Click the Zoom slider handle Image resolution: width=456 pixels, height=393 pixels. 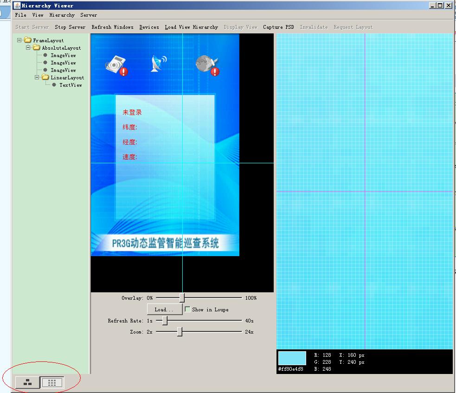coord(180,332)
